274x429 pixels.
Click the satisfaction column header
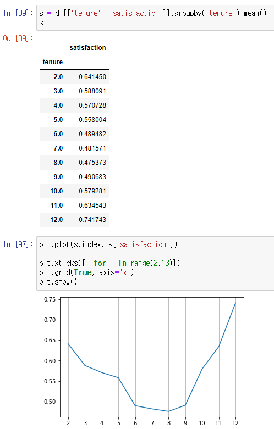tap(87, 48)
